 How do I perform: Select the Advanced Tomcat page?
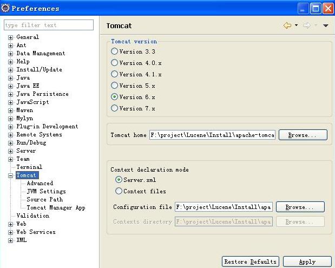[x=40, y=183]
